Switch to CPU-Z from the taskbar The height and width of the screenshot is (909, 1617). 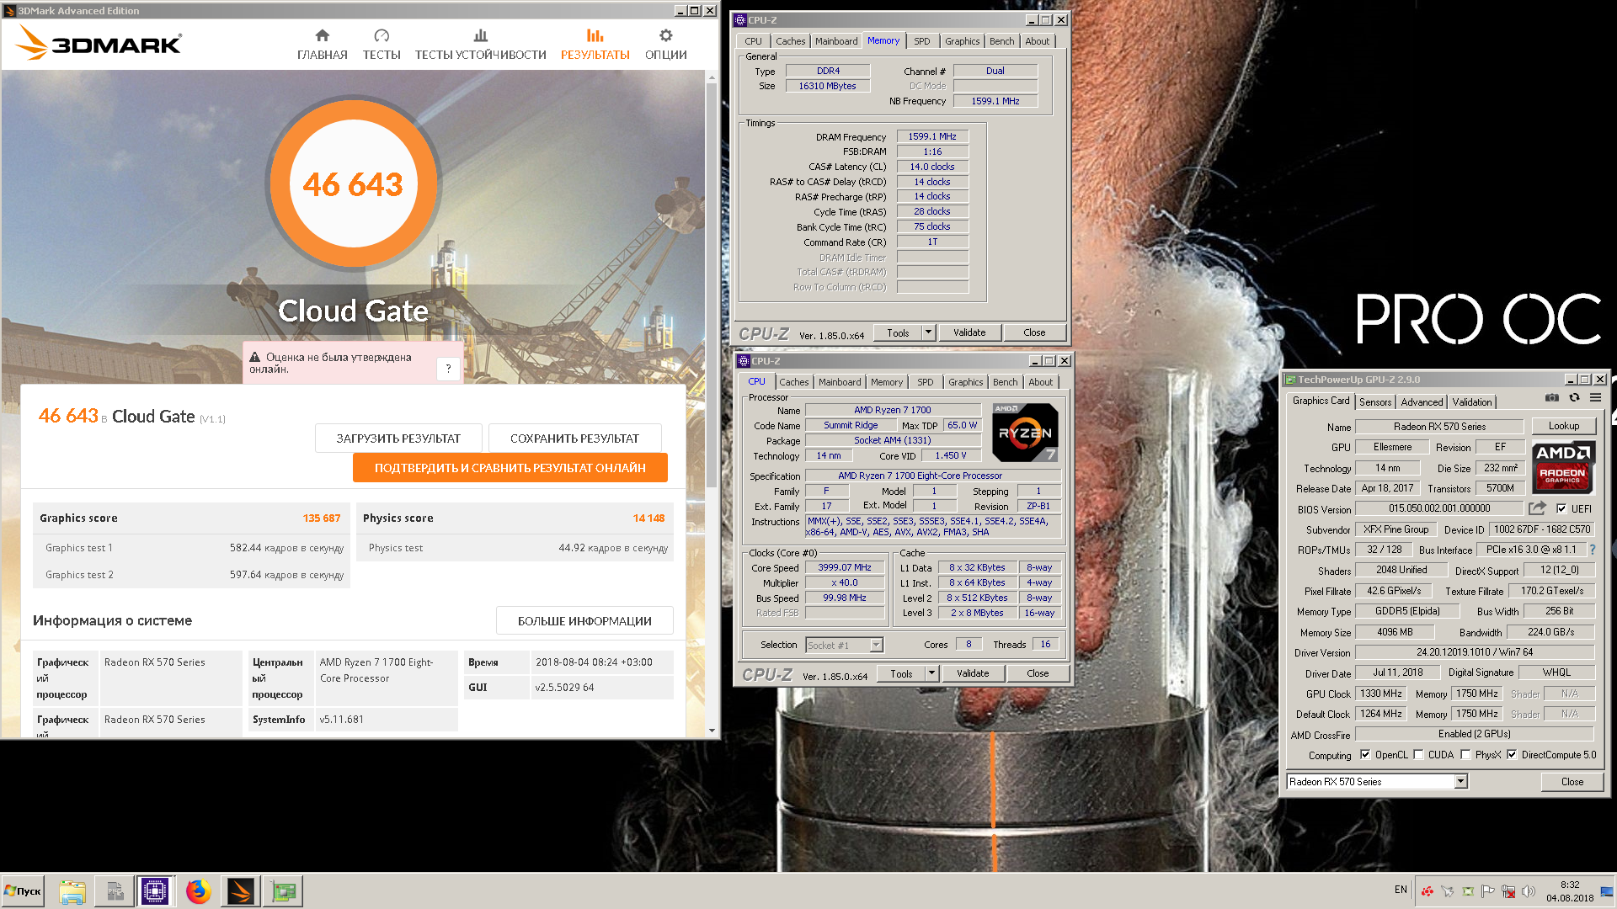(155, 891)
